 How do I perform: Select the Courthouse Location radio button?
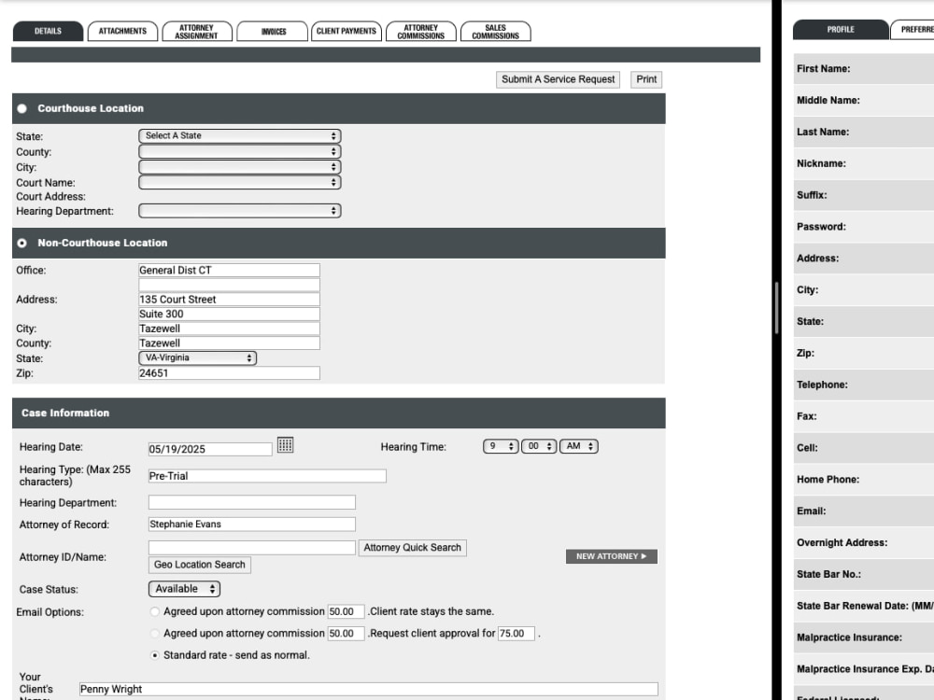pos(22,108)
